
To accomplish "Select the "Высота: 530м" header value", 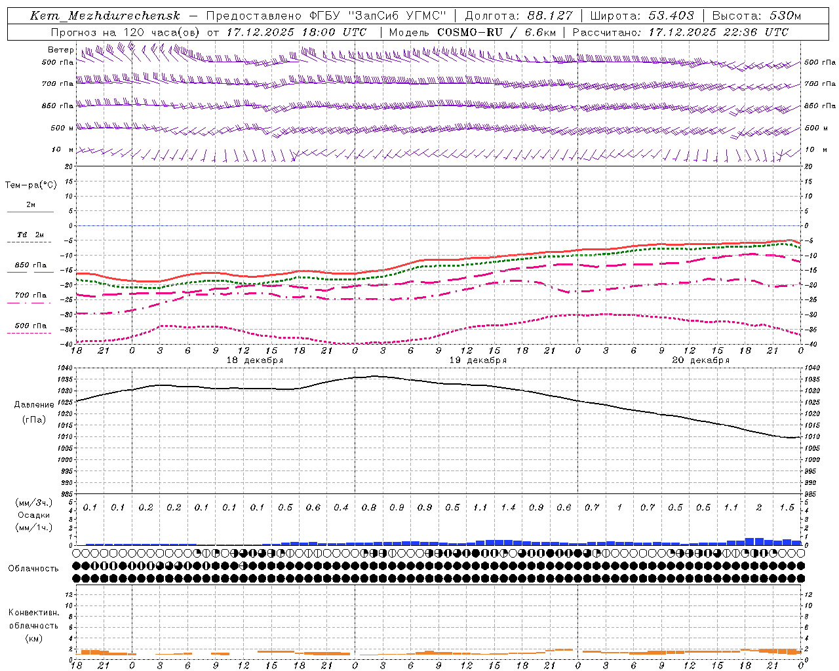I will [756, 16].
